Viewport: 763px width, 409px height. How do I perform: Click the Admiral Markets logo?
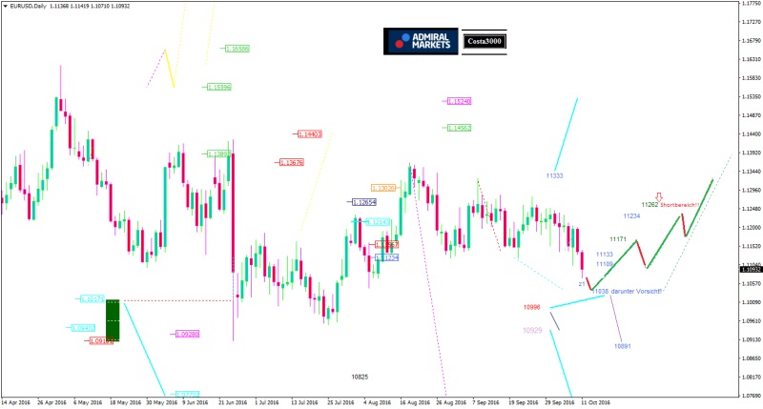pos(422,41)
